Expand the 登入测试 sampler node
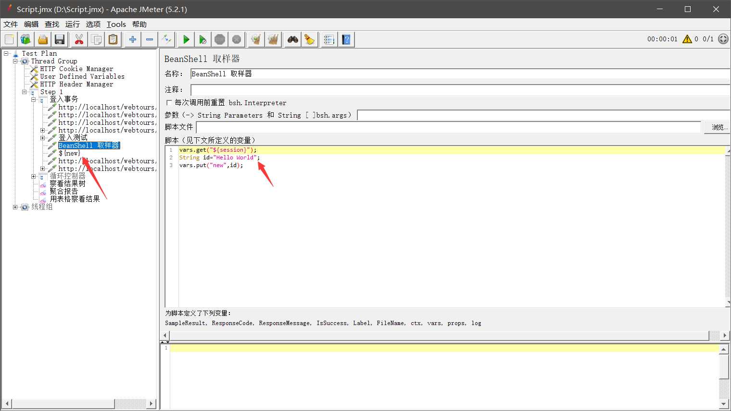Viewport: 731px width, 411px height. [x=42, y=138]
